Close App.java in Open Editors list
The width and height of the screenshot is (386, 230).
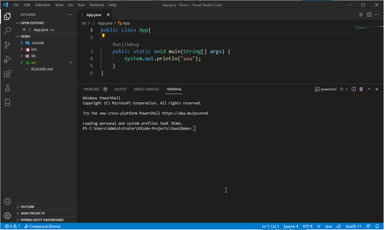[x=24, y=30]
